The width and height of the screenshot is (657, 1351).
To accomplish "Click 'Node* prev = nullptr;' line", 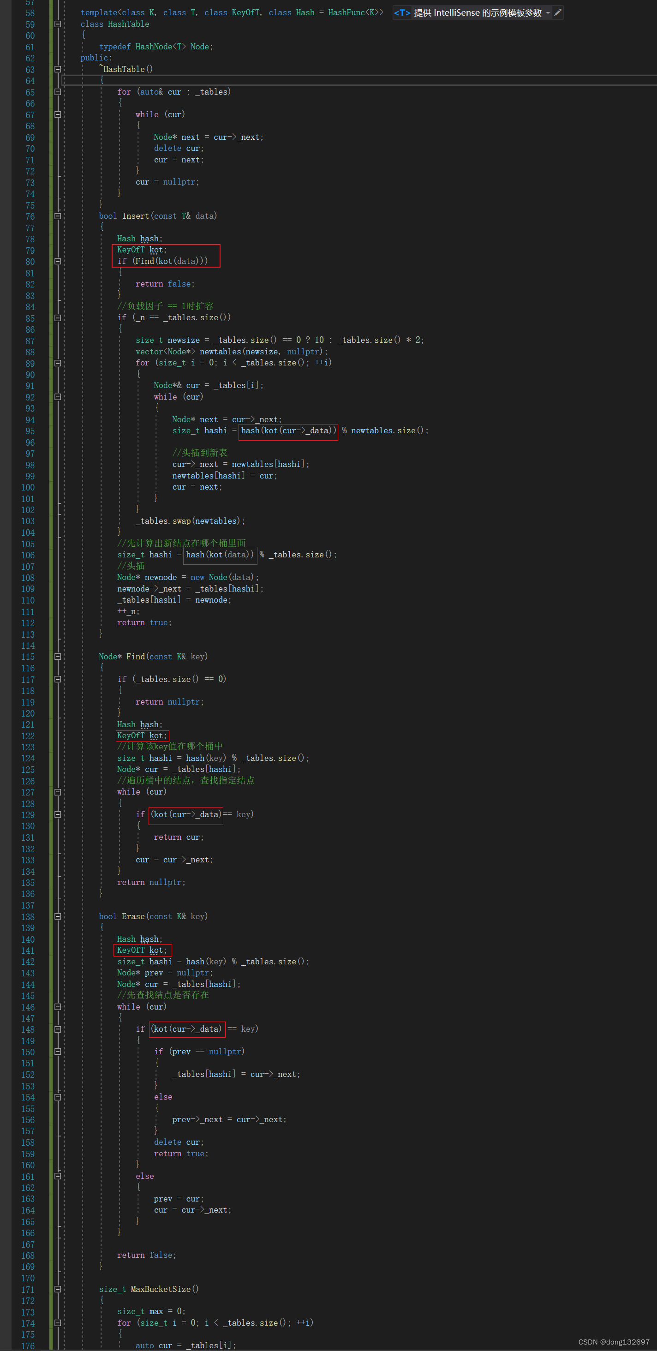I will coord(165,973).
